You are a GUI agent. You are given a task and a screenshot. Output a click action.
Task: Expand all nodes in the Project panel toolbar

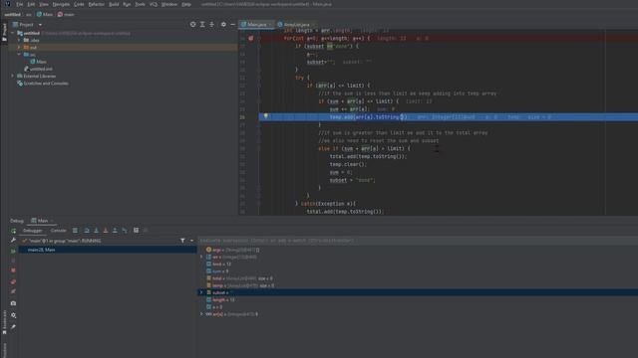coord(202,24)
